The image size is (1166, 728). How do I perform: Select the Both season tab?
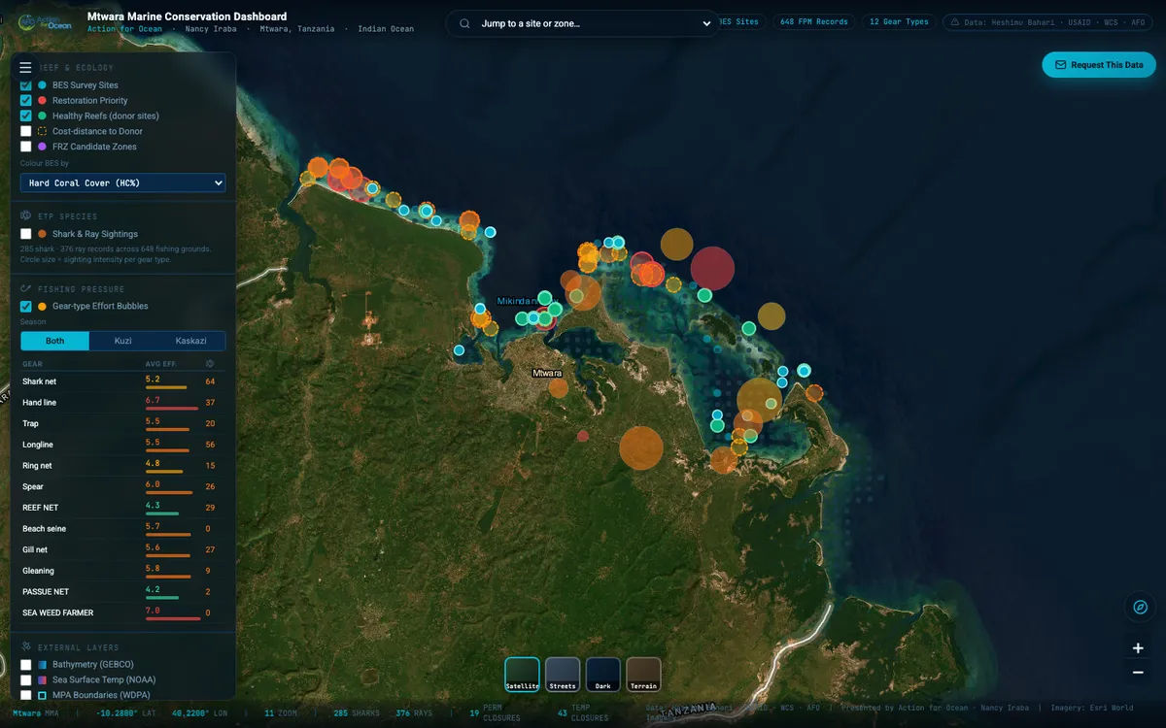tap(54, 341)
